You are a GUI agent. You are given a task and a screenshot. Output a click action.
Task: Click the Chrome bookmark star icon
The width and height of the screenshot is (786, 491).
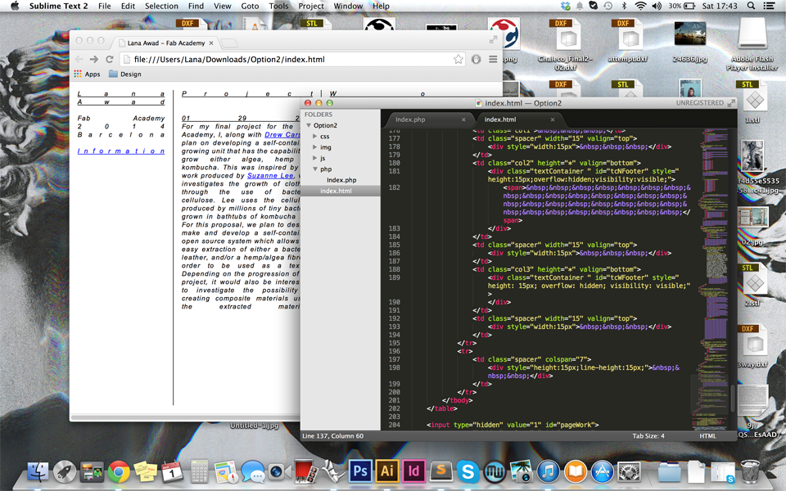coord(458,59)
